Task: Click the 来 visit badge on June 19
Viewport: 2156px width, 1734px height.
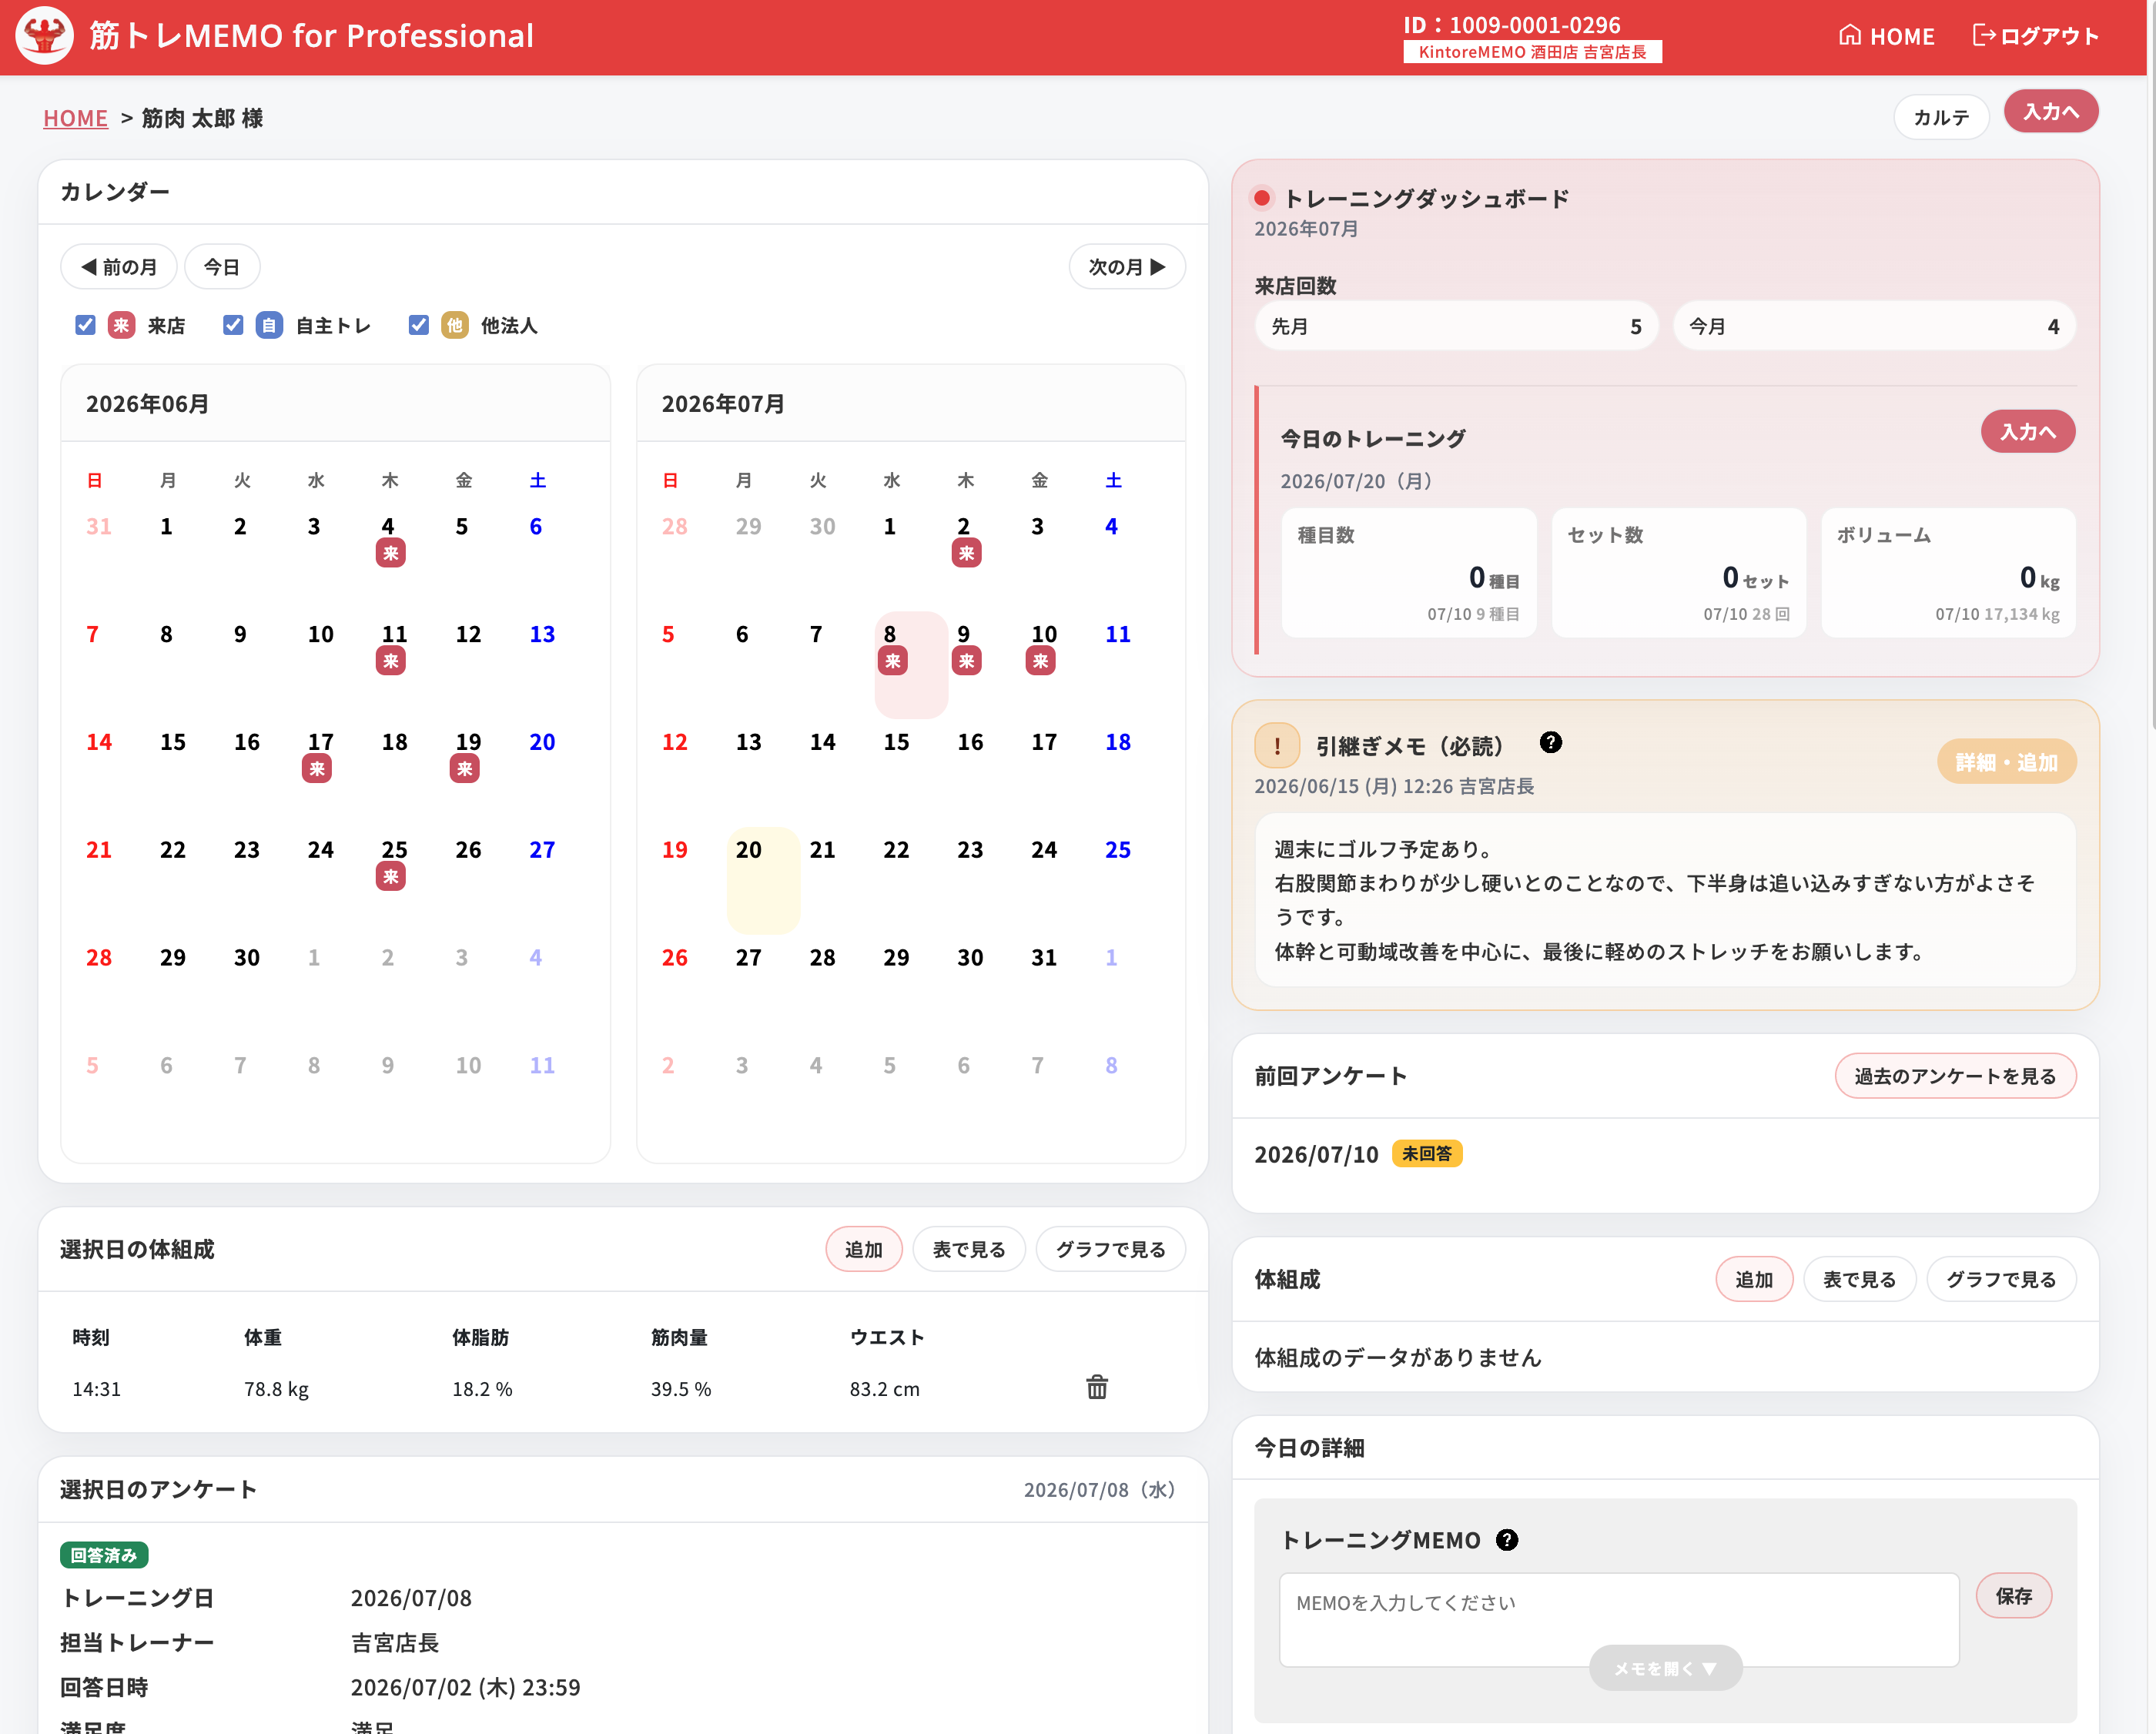Action: point(464,769)
